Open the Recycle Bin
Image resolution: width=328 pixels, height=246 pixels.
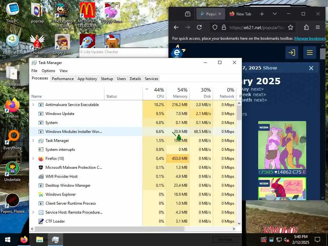(12, 45)
